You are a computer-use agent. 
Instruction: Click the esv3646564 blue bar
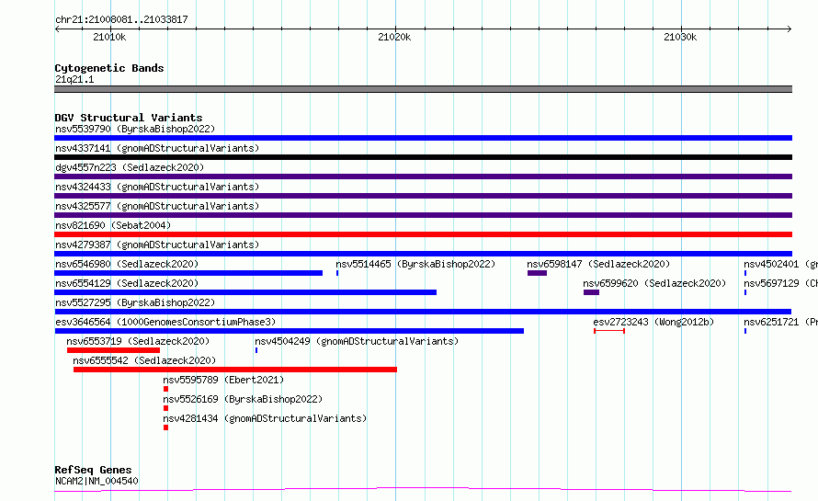289,331
